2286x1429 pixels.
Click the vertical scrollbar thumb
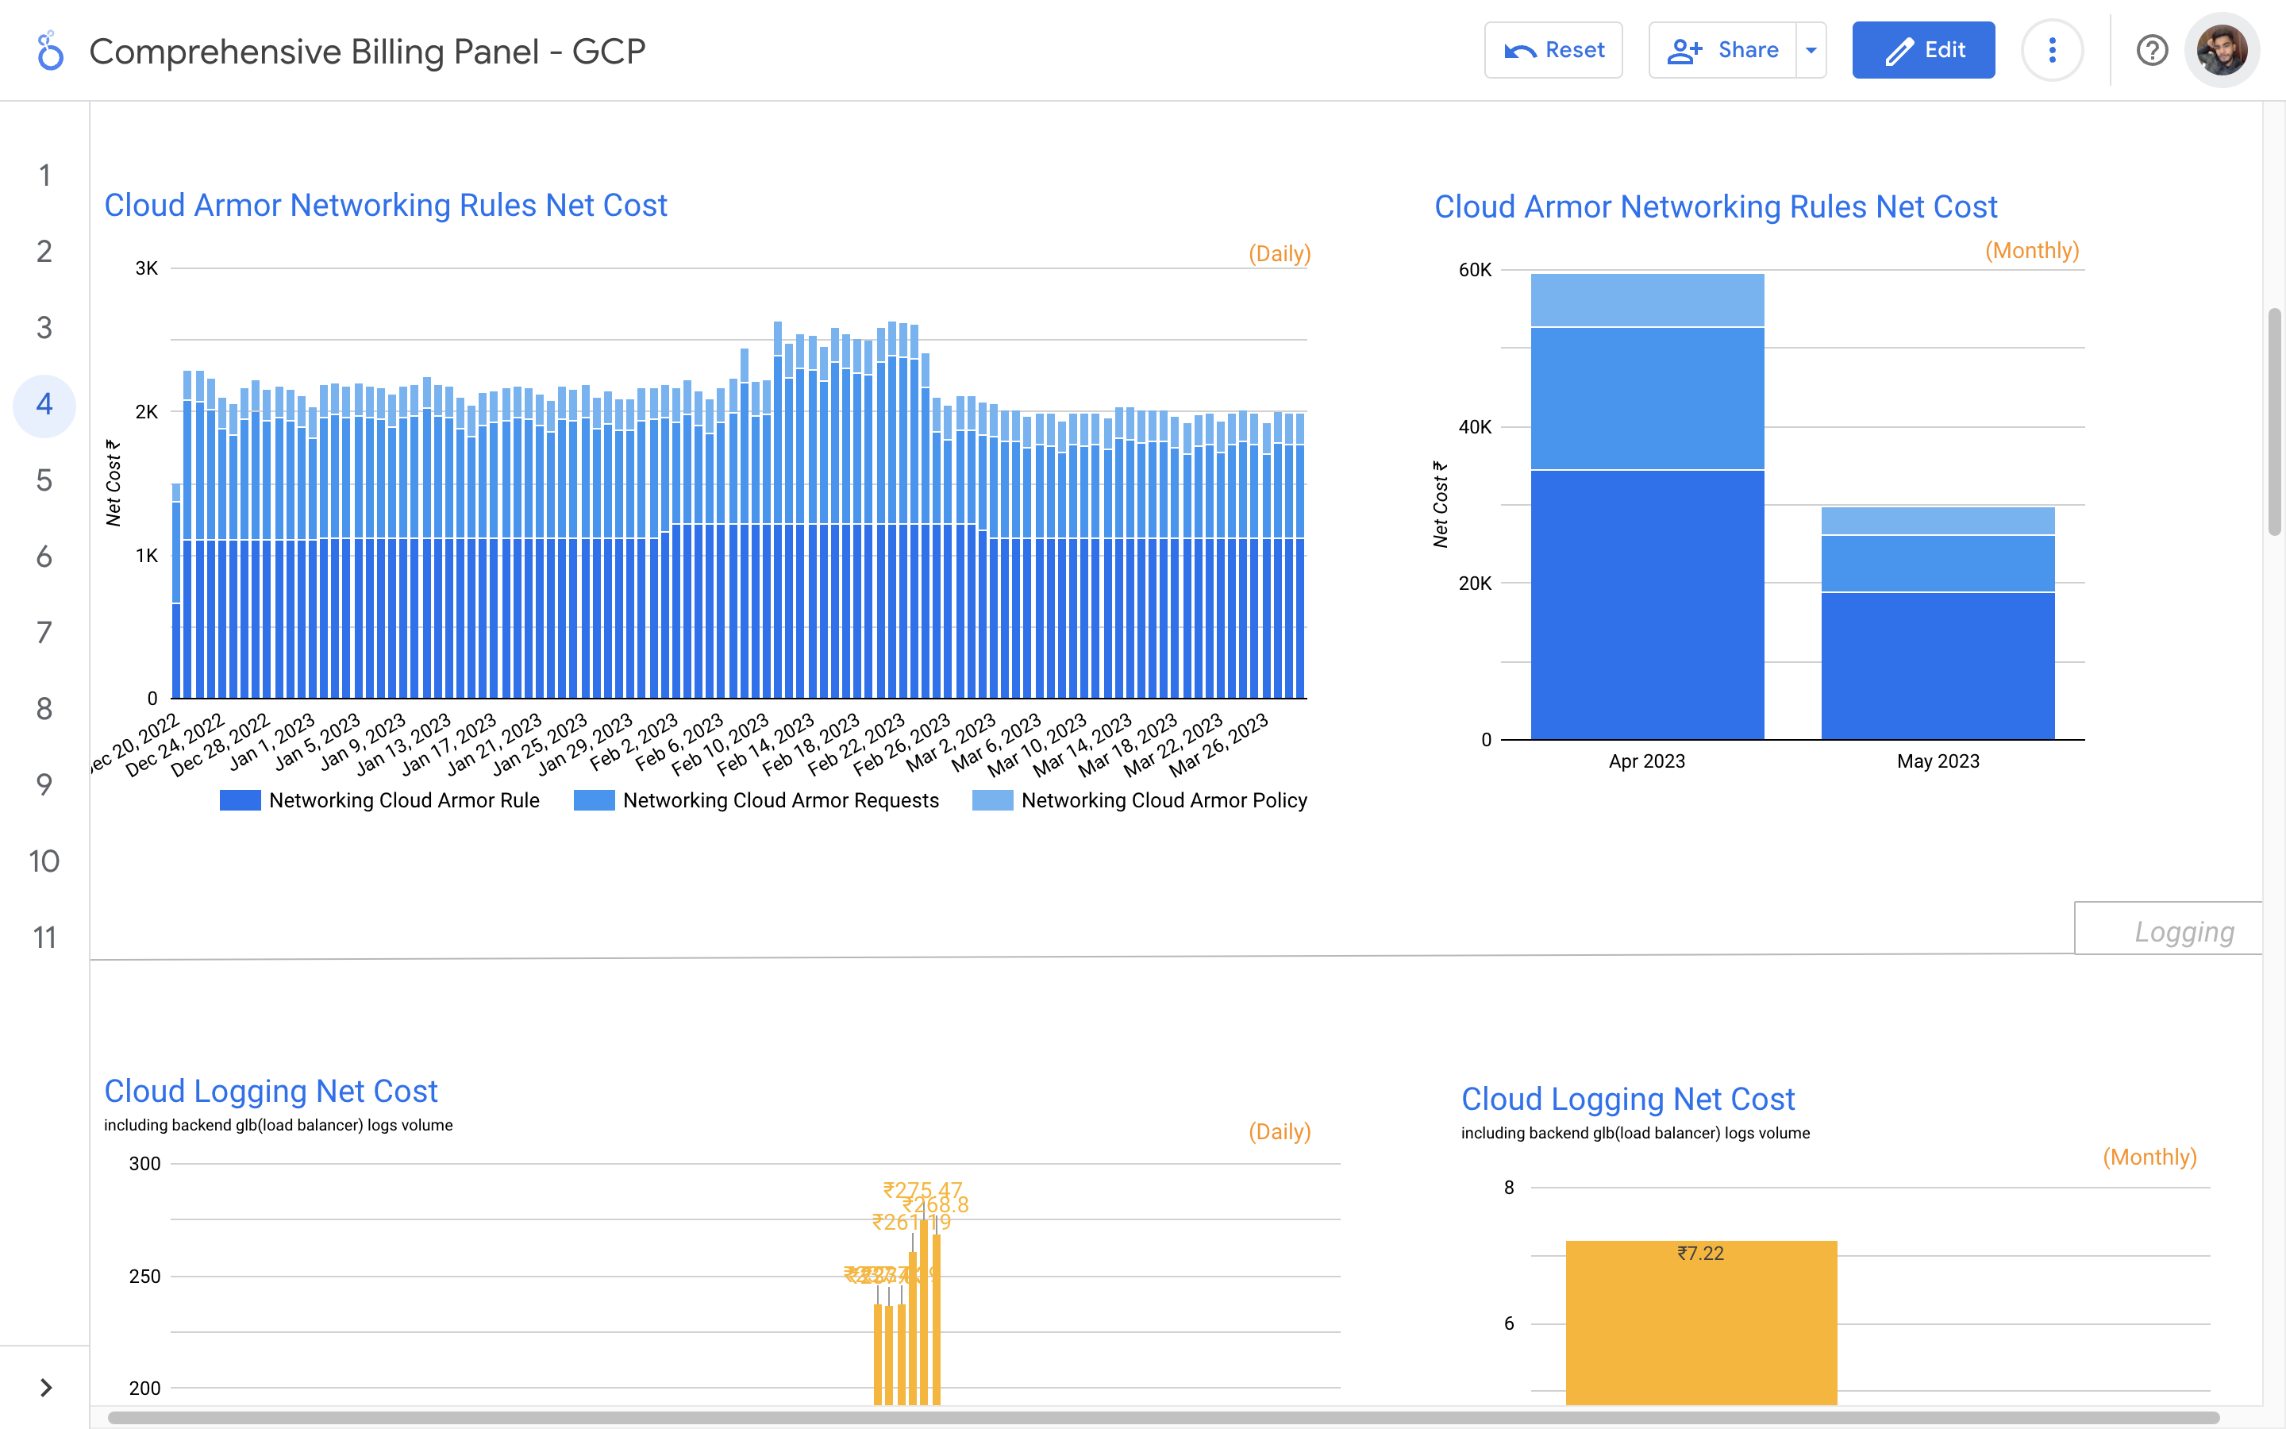(x=2275, y=421)
